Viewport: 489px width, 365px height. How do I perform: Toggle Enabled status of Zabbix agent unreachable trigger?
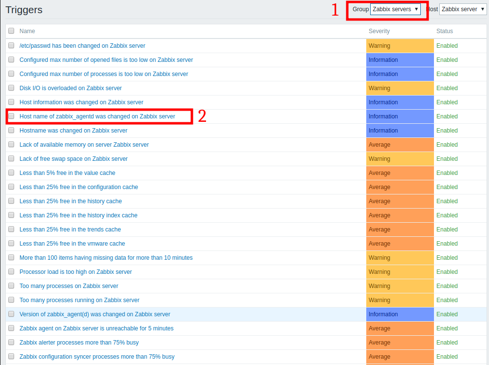(447, 328)
